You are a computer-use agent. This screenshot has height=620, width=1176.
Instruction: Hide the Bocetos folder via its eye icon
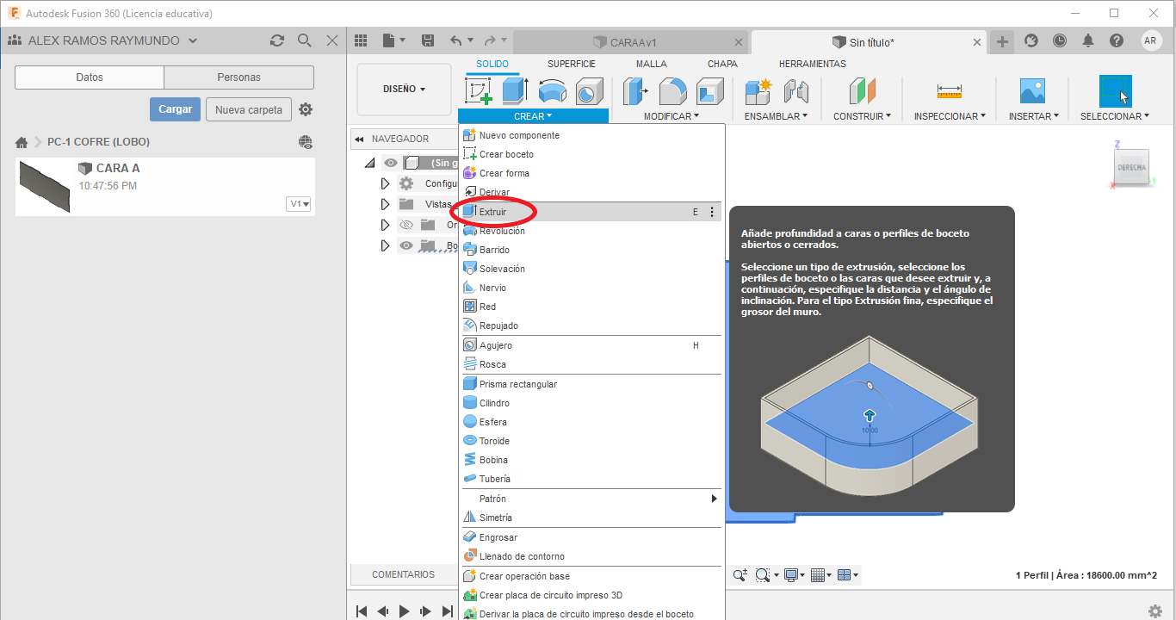406,245
